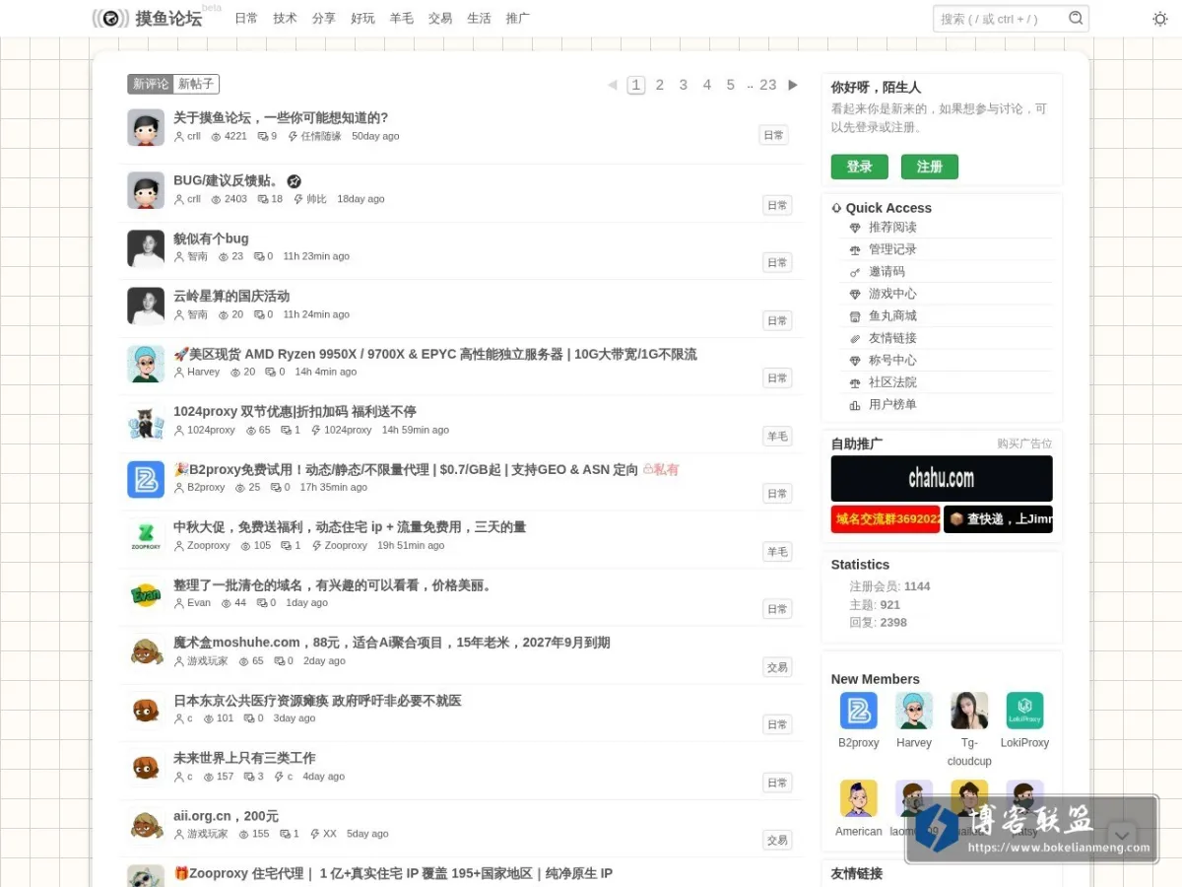Open 友情链接 in Quick Access
Viewport: 1182px width, 887px height.
click(892, 338)
